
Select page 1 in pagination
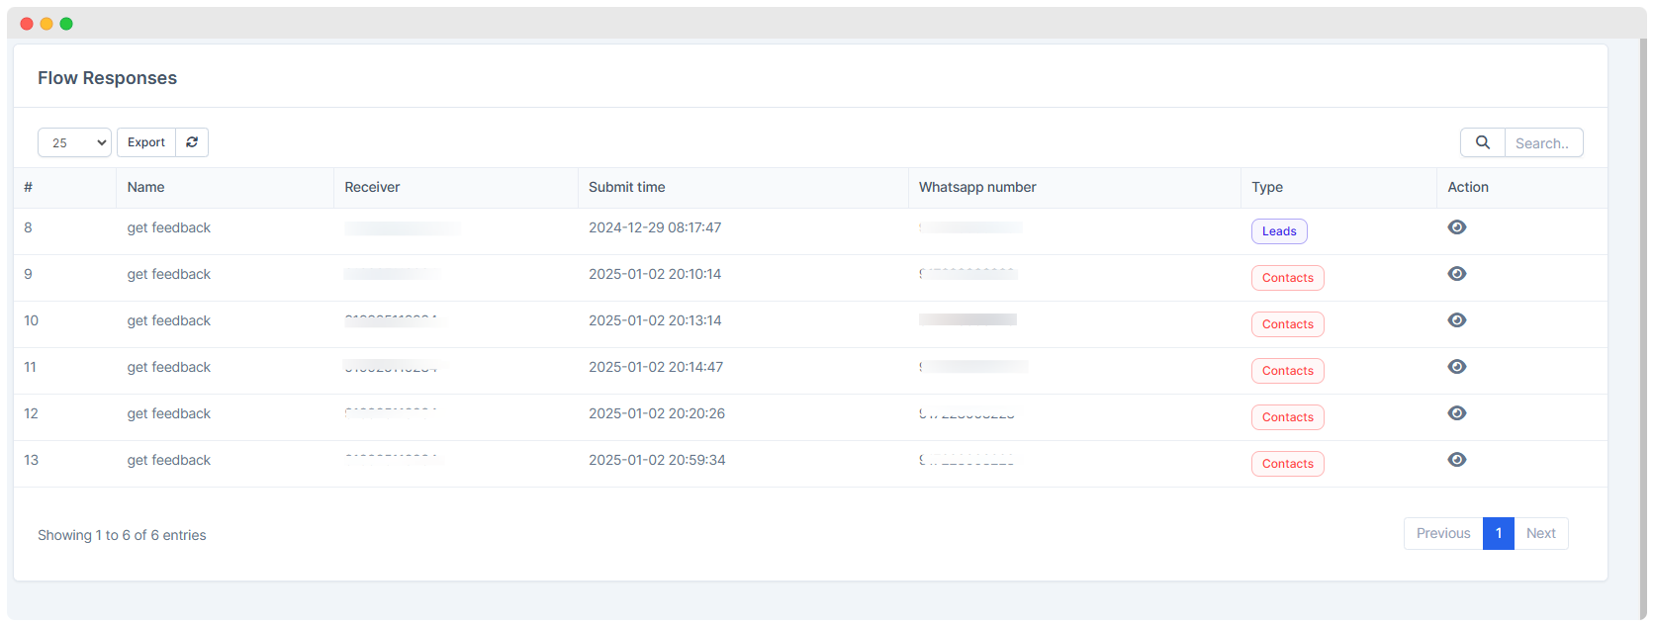pos(1498,533)
